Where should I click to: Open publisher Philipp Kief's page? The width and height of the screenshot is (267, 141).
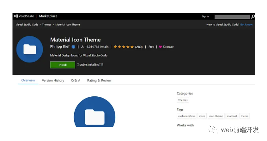60,46
